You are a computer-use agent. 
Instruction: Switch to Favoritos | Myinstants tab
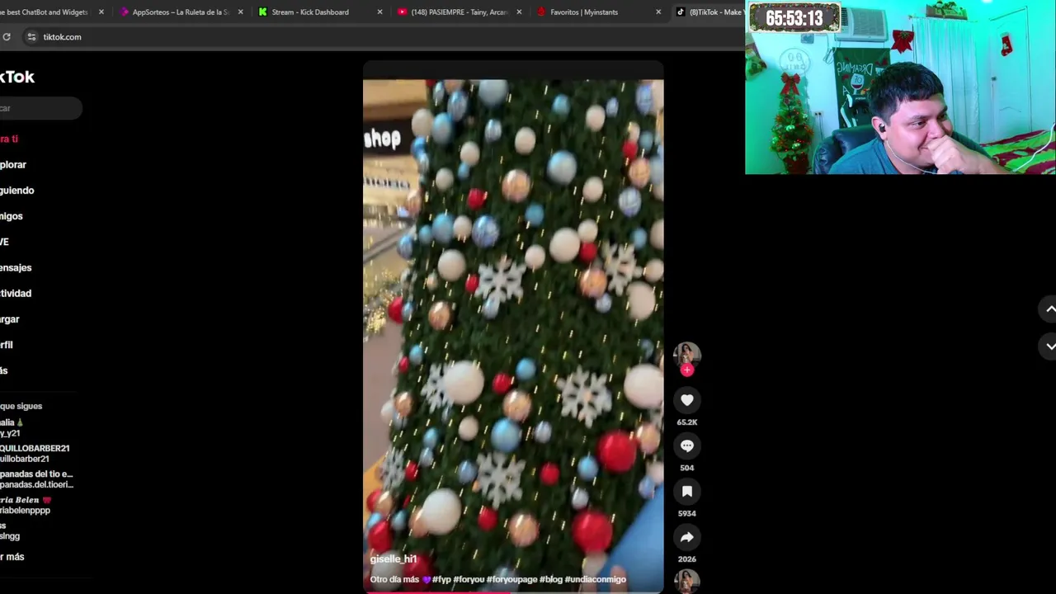pyautogui.click(x=584, y=12)
